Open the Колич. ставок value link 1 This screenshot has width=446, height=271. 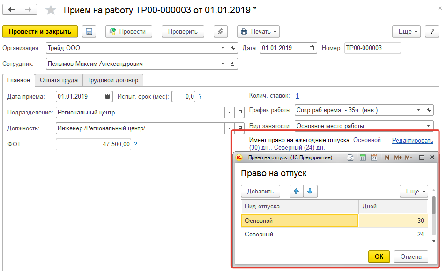(297, 96)
